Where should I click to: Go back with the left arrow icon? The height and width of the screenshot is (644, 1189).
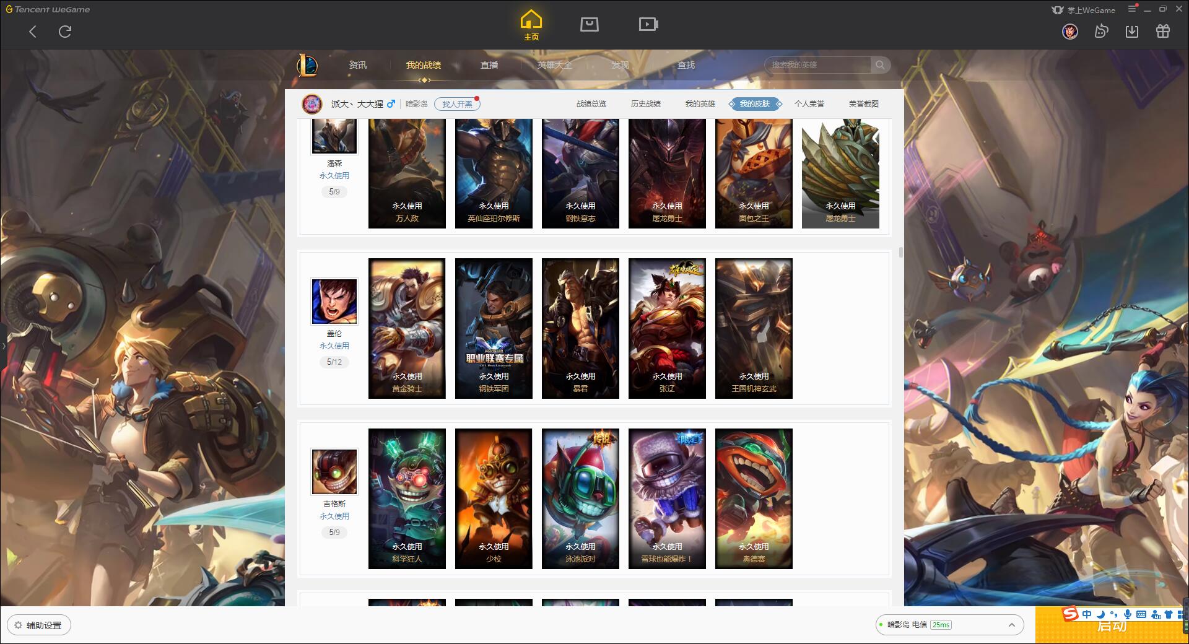pyautogui.click(x=33, y=32)
